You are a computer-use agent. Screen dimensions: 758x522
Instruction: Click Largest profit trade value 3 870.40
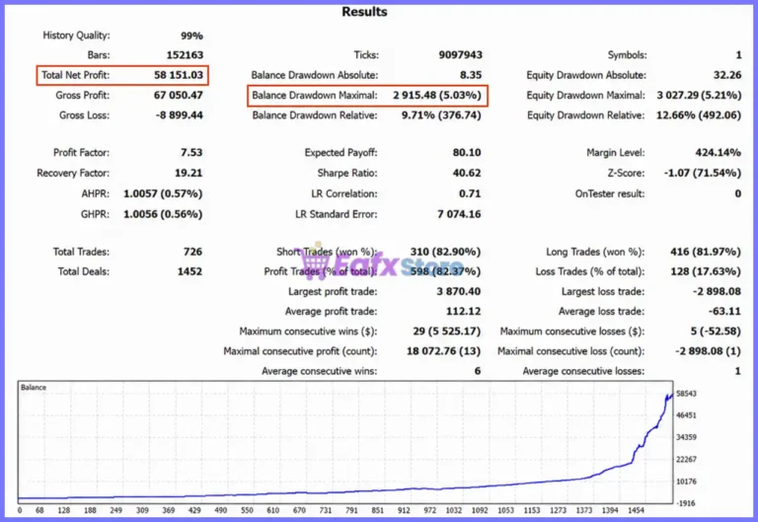458,291
